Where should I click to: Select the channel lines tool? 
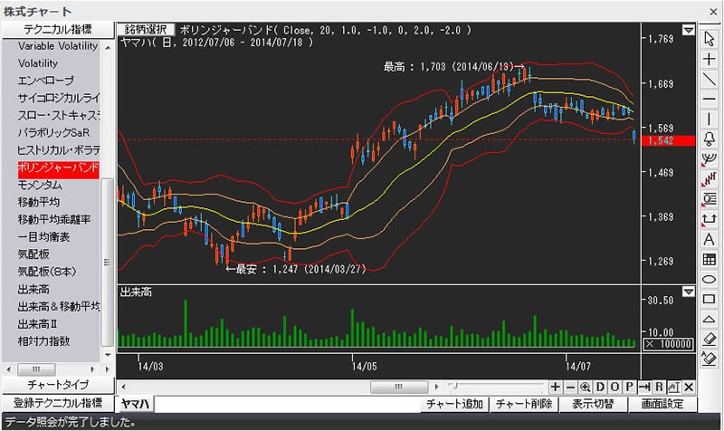[x=709, y=178]
